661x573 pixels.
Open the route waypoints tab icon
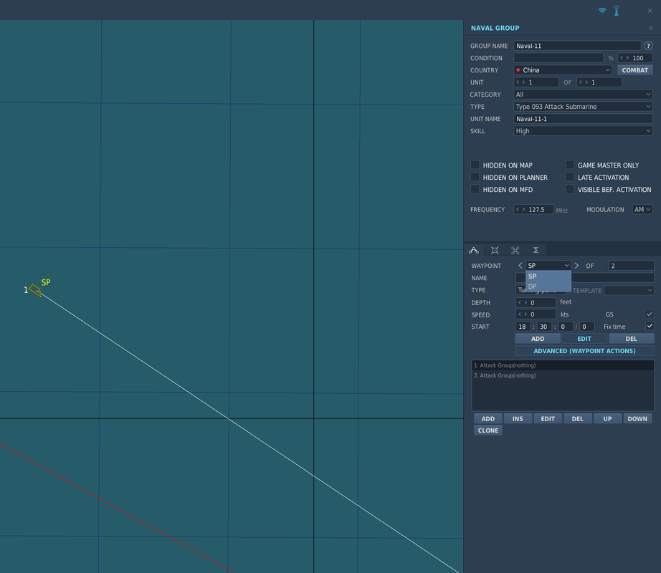(x=474, y=250)
